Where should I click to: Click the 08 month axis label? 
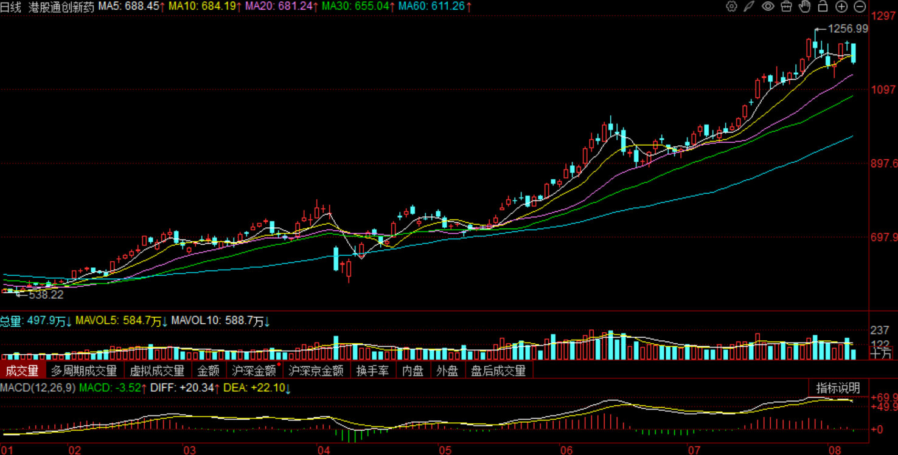835,450
